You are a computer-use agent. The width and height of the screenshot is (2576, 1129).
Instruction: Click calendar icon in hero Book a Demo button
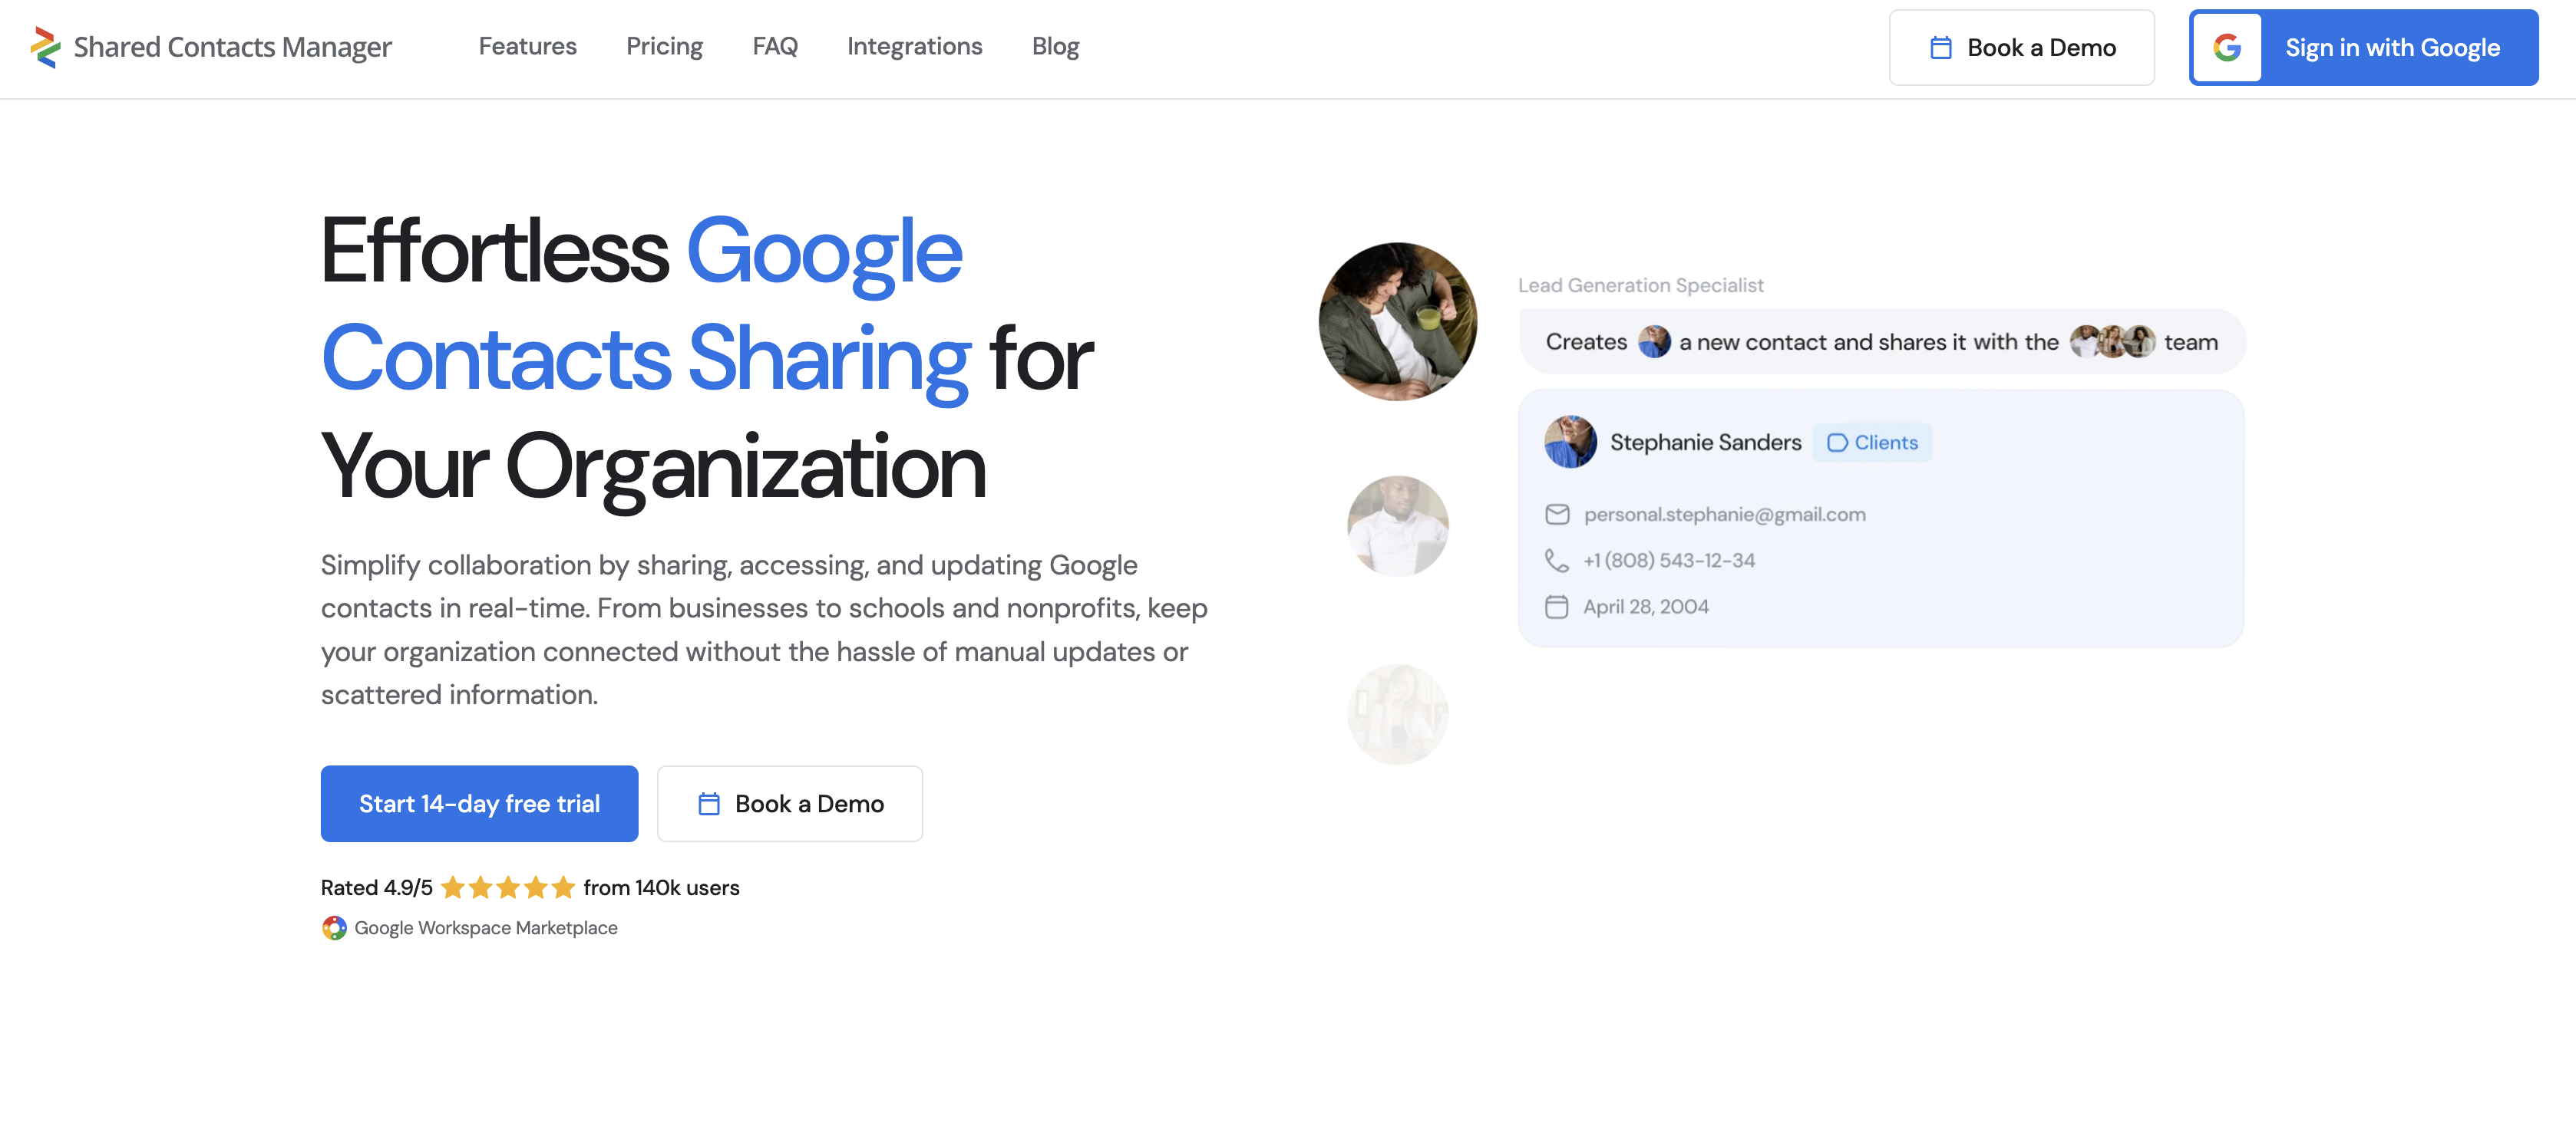click(x=708, y=803)
